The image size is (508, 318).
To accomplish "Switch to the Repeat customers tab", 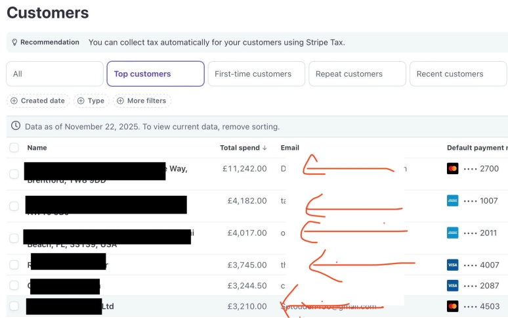I will (x=357, y=74).
